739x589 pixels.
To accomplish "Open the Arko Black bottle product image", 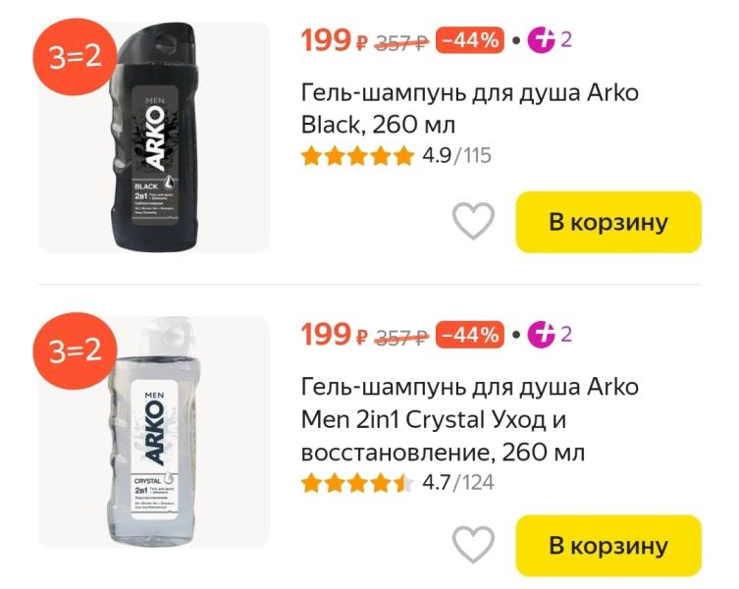I will pos(154,137).
